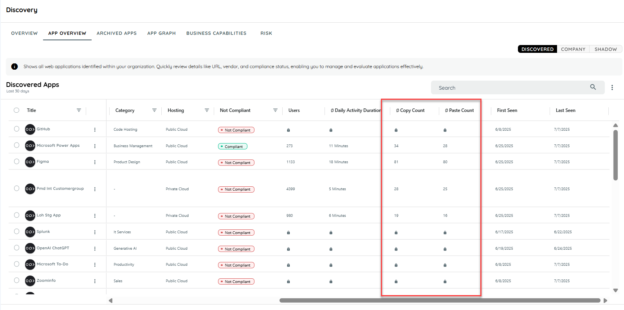The width and height of the screenshot is (624, 310).
Task: Select the Figma row
Action: [16, 161]
